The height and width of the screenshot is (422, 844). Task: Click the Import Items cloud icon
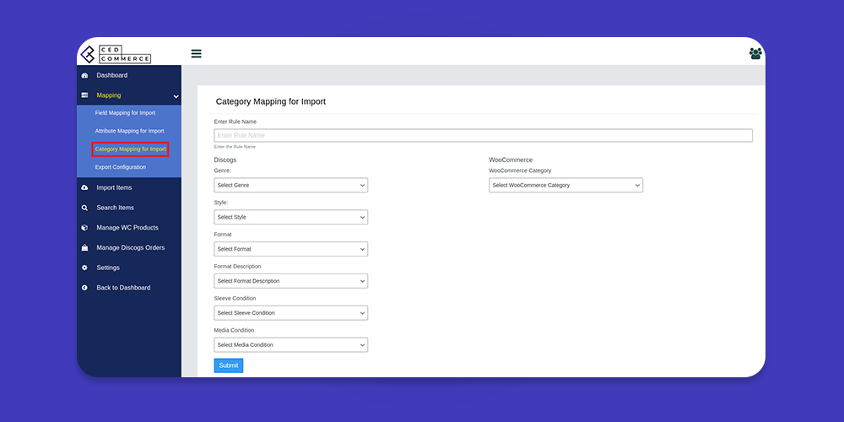(x=84, y=188)
